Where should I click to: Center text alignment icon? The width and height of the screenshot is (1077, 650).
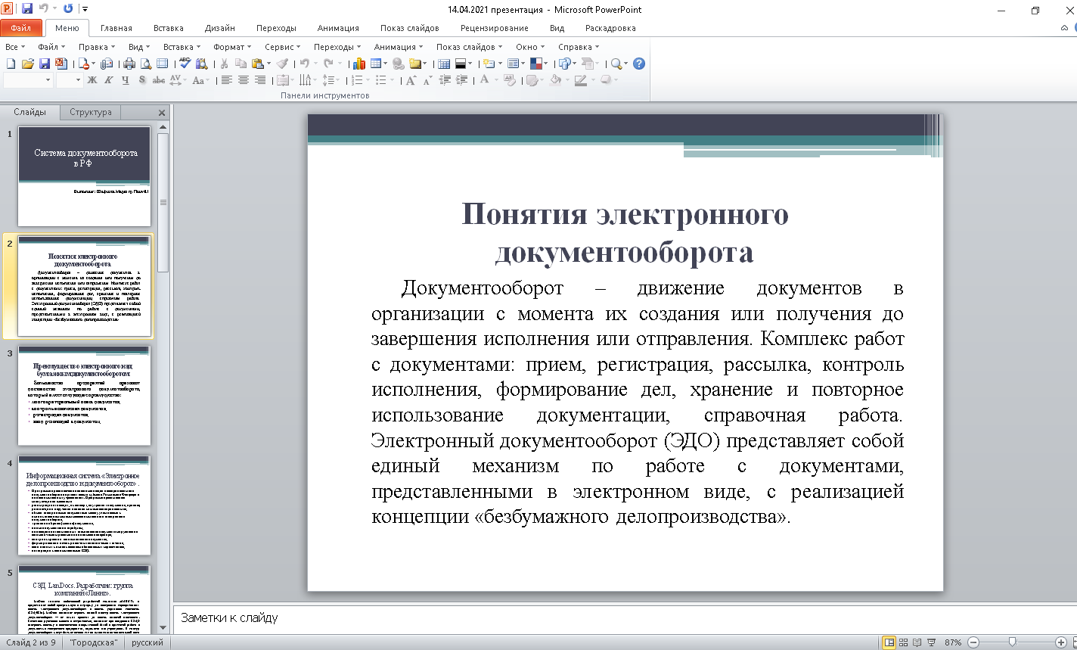point(243,80)
